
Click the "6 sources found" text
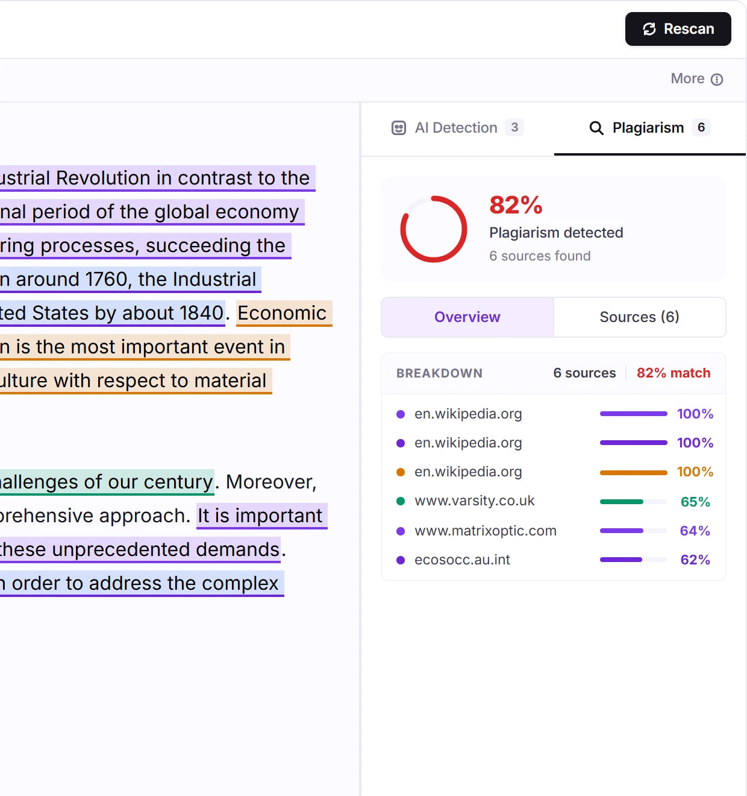(x=540, y=256)
